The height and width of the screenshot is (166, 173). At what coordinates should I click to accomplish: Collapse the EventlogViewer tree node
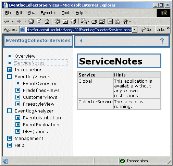point(10,76)
